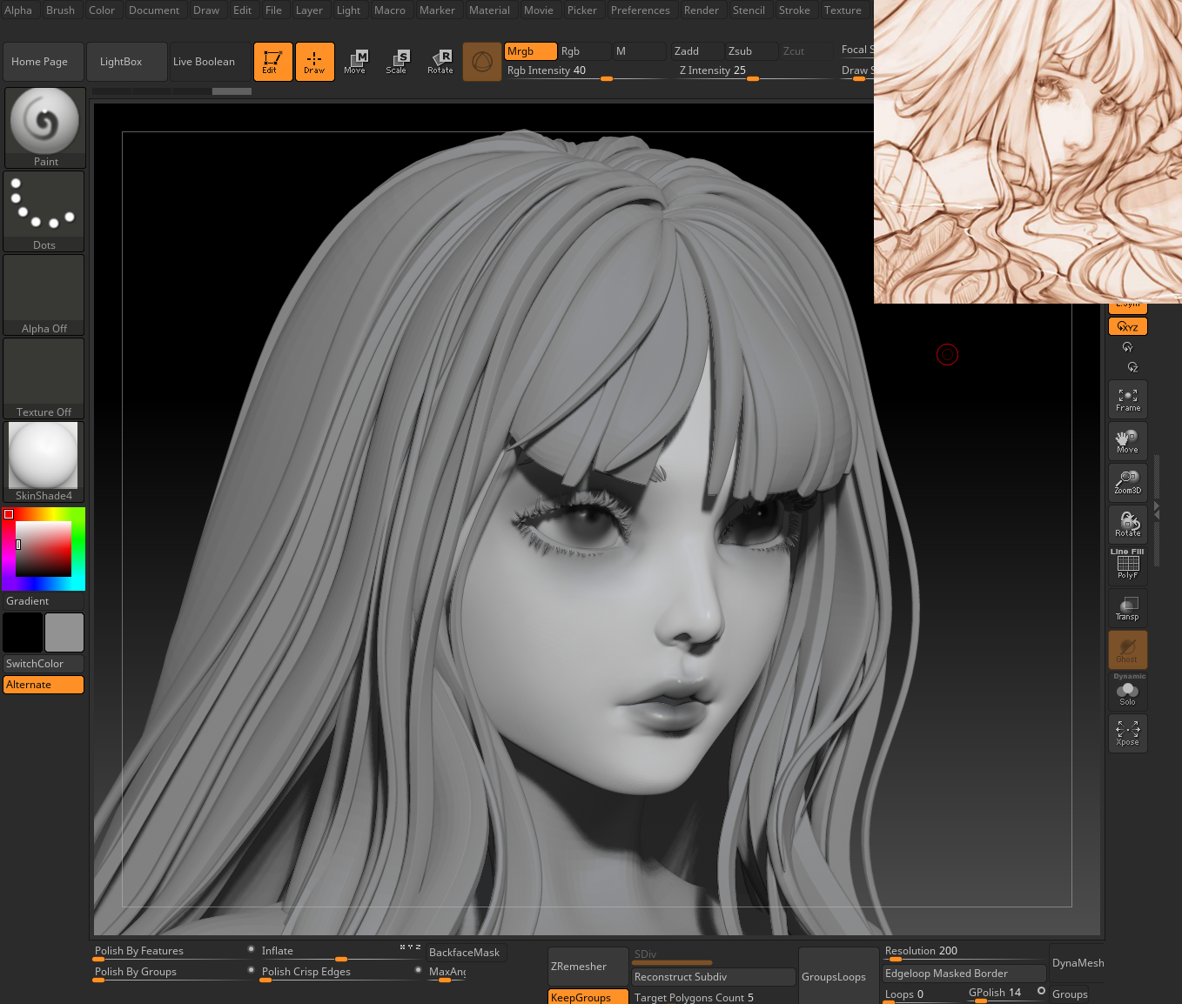Viewport: 1182px width, 1004px height.
Task: Adjust the Inflate slider
Action: click(x=341, y=953)
